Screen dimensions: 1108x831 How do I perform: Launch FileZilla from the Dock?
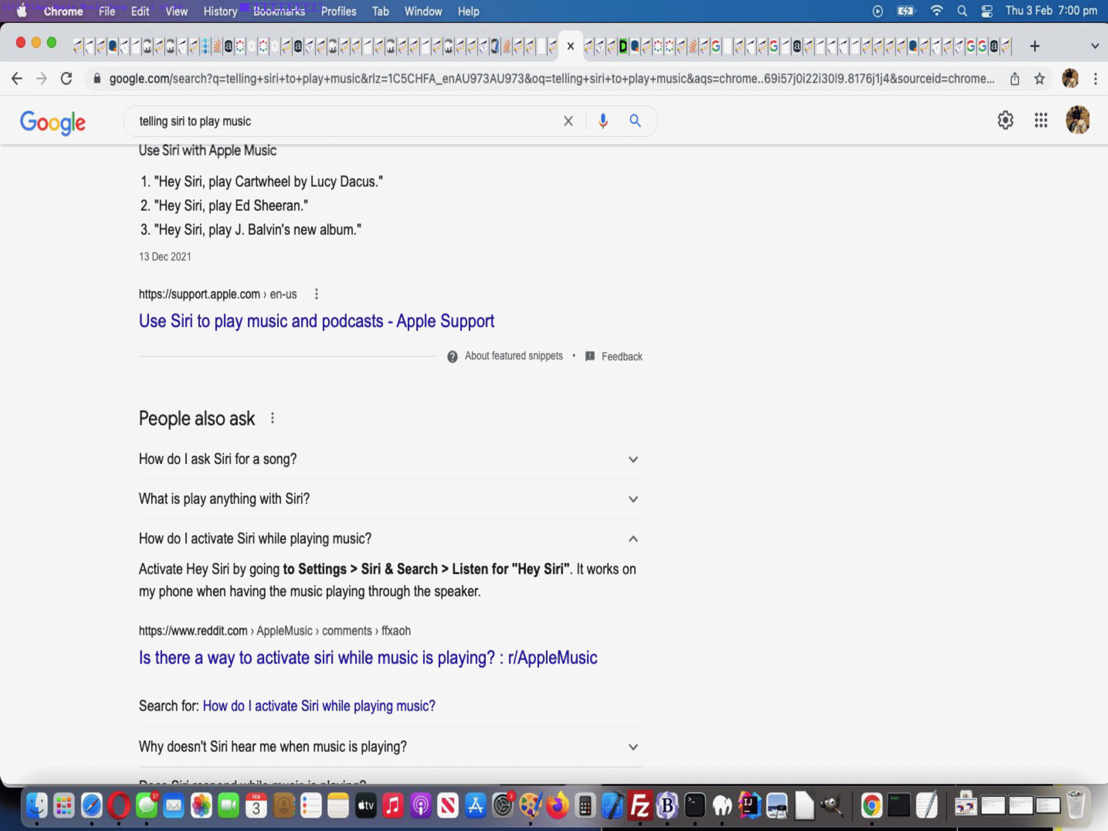(x=640, y=806)
